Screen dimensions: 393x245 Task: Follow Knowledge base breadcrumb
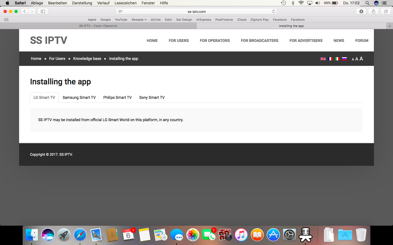[x=87, y=59]
